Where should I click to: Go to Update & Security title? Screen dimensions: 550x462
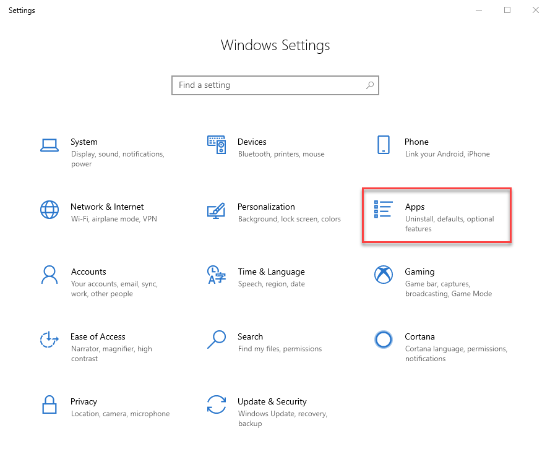[x=272, y=401]
